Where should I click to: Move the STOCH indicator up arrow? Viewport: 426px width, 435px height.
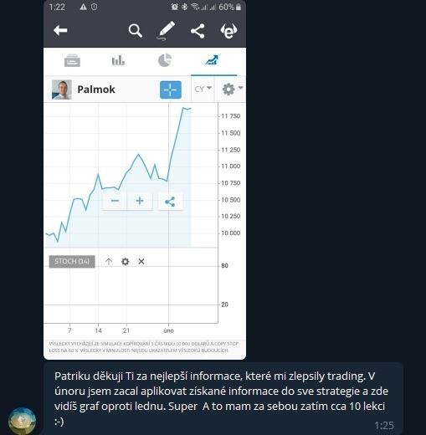click(109, 262)
